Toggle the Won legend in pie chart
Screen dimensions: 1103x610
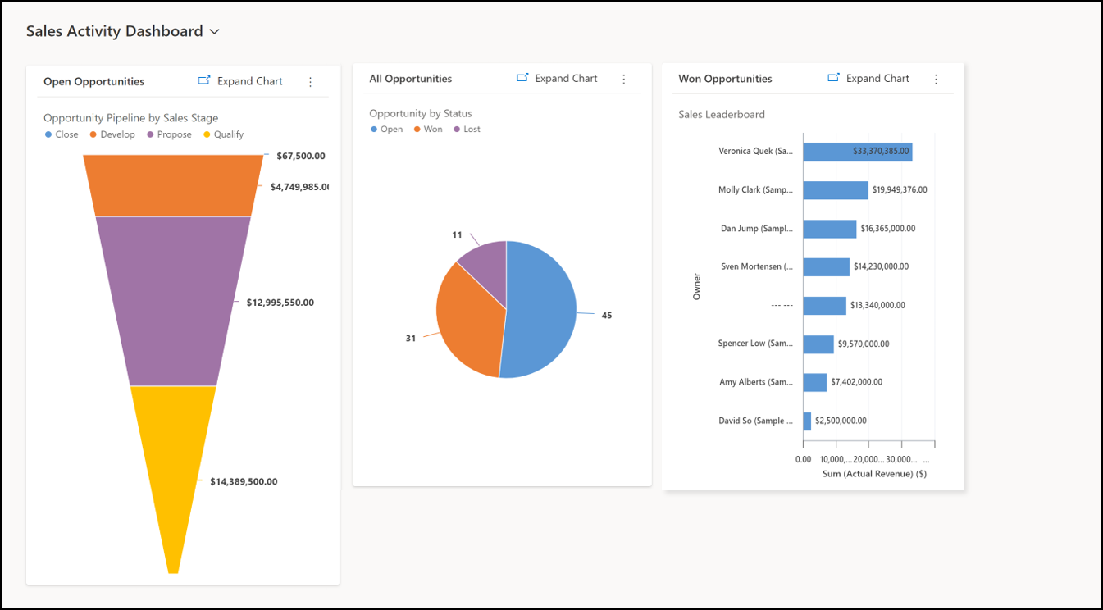point(427,129)
